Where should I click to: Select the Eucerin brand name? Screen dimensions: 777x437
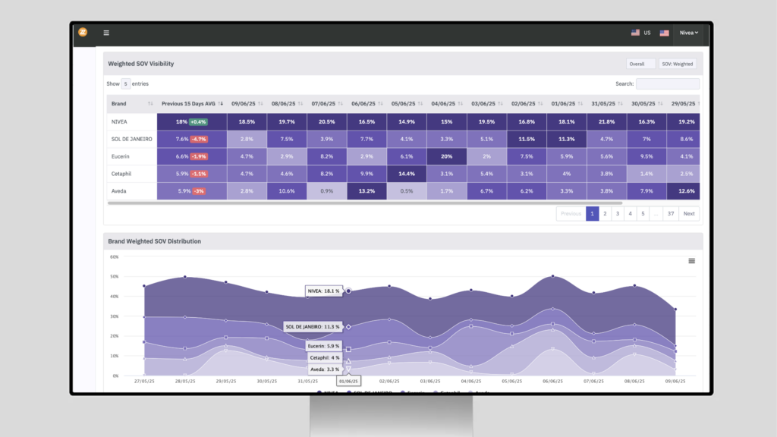tap(121, 156)
